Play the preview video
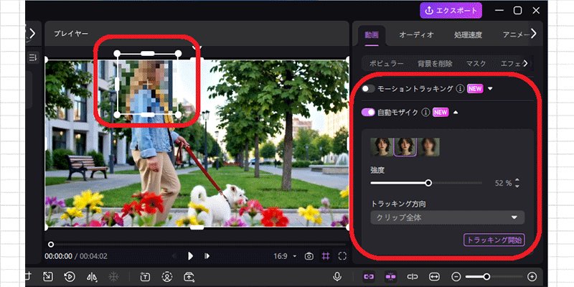The image size is (574, 287). [190, 256]
